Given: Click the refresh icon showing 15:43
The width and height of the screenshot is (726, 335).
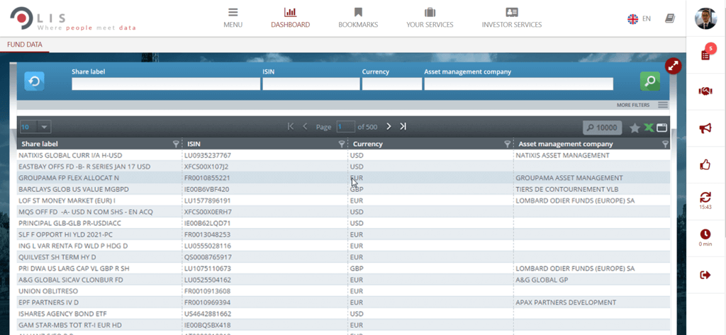Looking at the screenshot, I should [705, 197].
